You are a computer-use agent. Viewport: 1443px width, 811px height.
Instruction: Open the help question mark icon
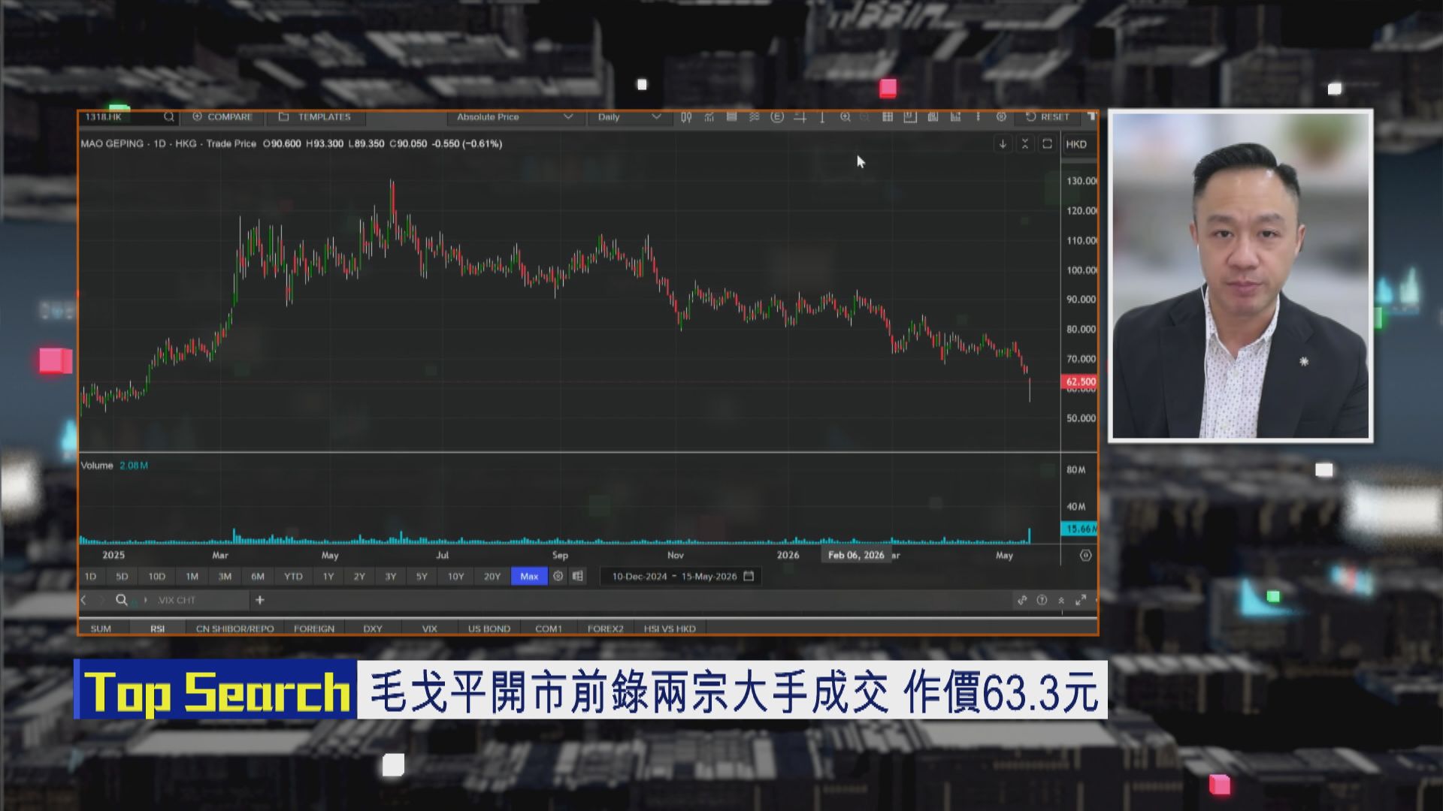[1042, 600]
